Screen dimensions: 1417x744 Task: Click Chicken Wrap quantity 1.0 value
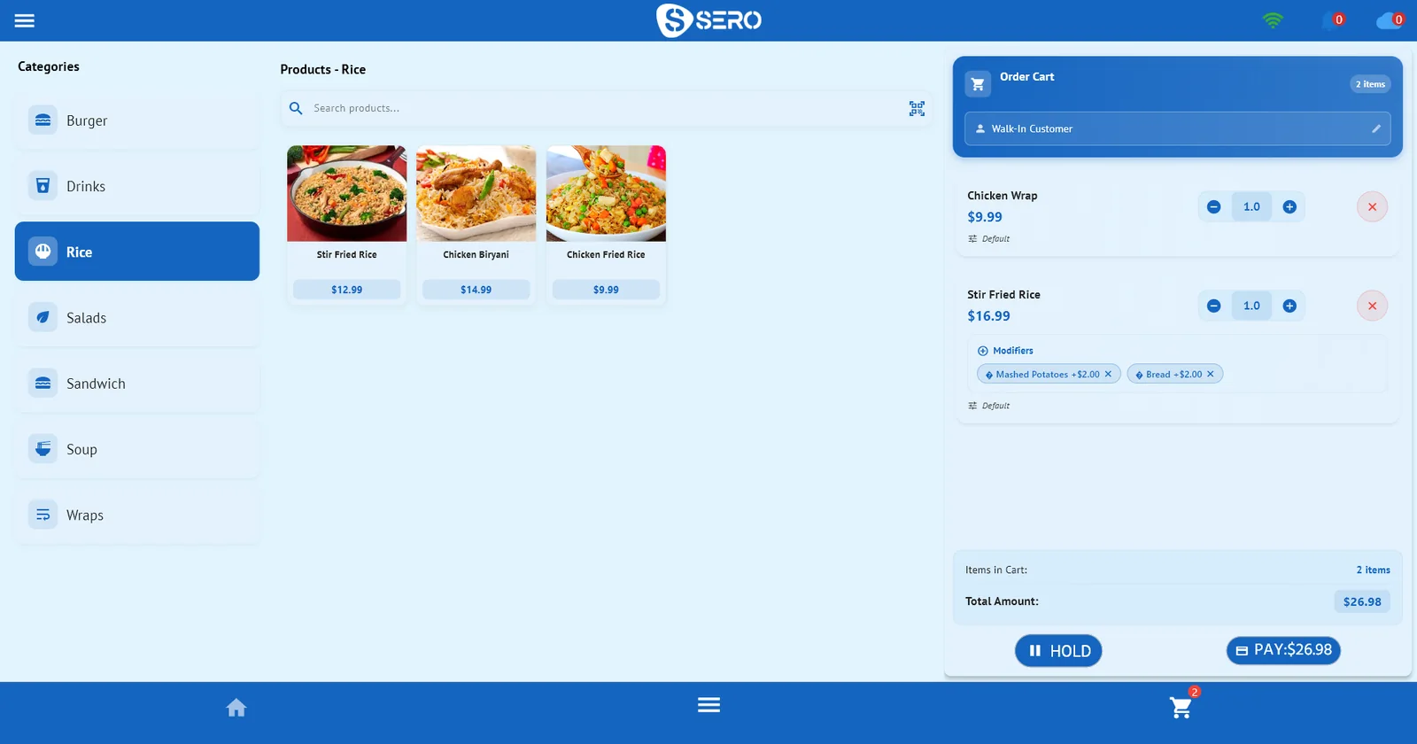(1251, 206)
